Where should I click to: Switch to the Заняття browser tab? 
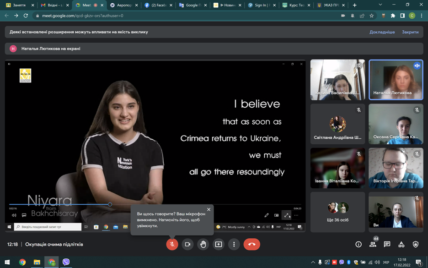[19, 5]
